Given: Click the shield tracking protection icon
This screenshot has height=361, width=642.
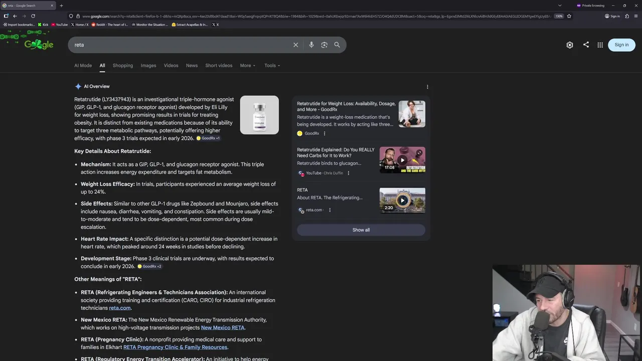Looking at the screenshot, I should pyautogui.click(x=71, y=16).
